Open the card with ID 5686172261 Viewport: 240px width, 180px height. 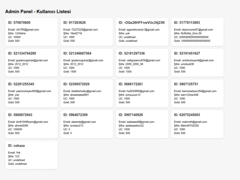[x=142, y=93]
